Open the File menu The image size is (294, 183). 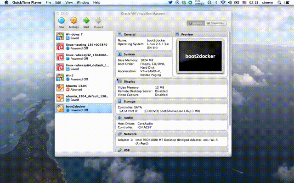(48, 2)
